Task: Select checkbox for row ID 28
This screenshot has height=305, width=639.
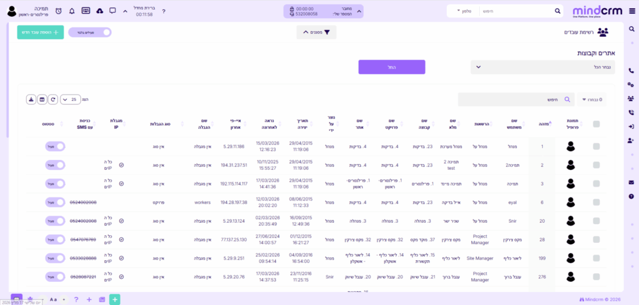Action: pyautogui.click(x=596, y=240)
